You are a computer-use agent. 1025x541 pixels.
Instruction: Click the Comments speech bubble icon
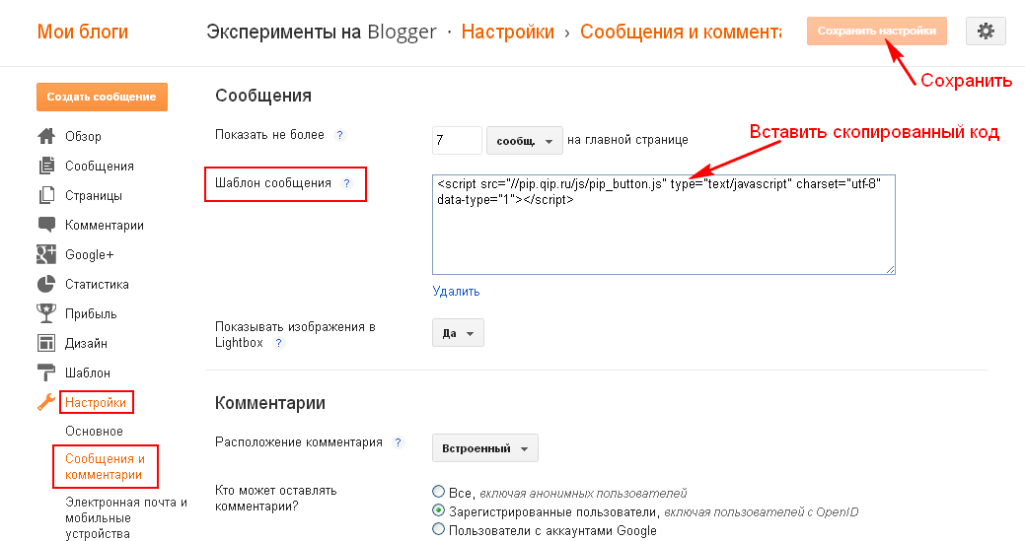point(46,225)
